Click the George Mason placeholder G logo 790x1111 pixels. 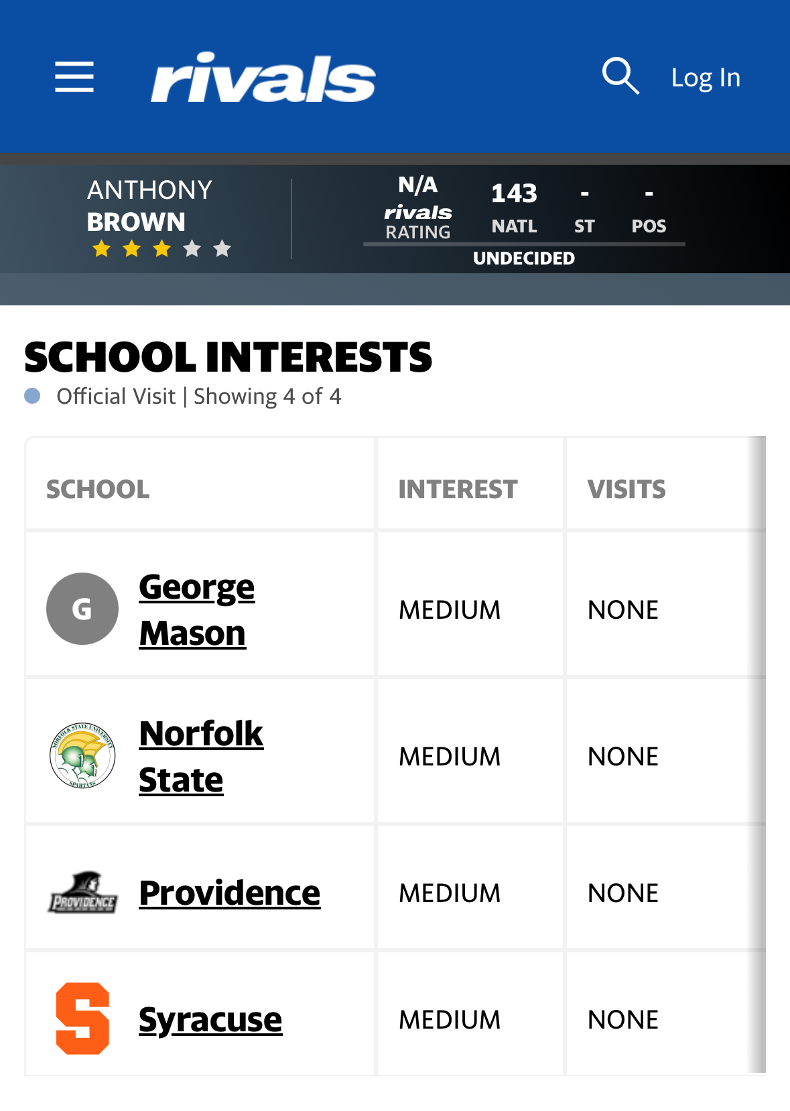point(82,609)
